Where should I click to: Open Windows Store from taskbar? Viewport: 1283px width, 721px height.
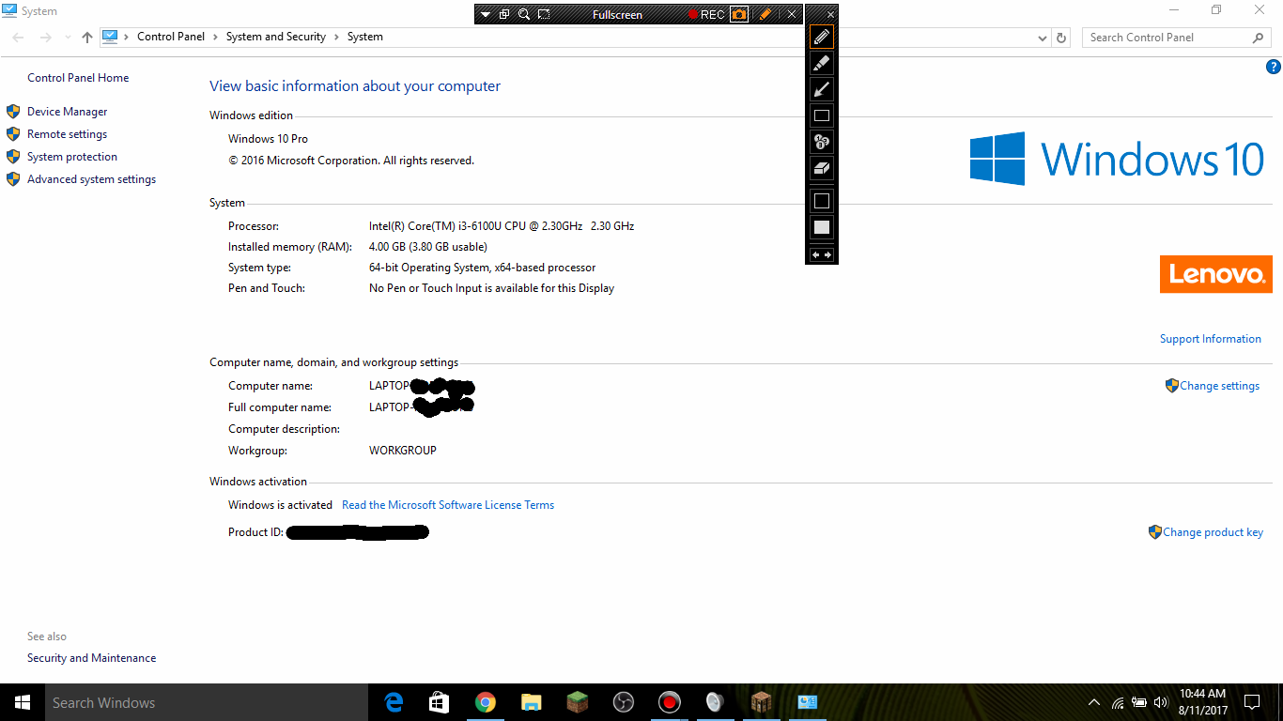(439, 702)
